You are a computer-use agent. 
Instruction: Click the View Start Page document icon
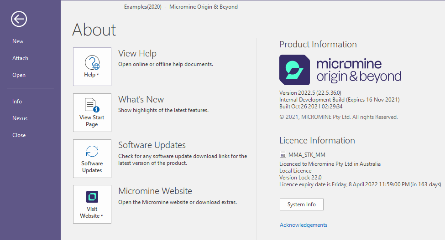pyautogui.click(x=92, y=105)
